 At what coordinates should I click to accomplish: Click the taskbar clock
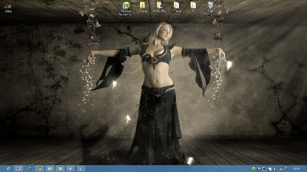[296, 169]
